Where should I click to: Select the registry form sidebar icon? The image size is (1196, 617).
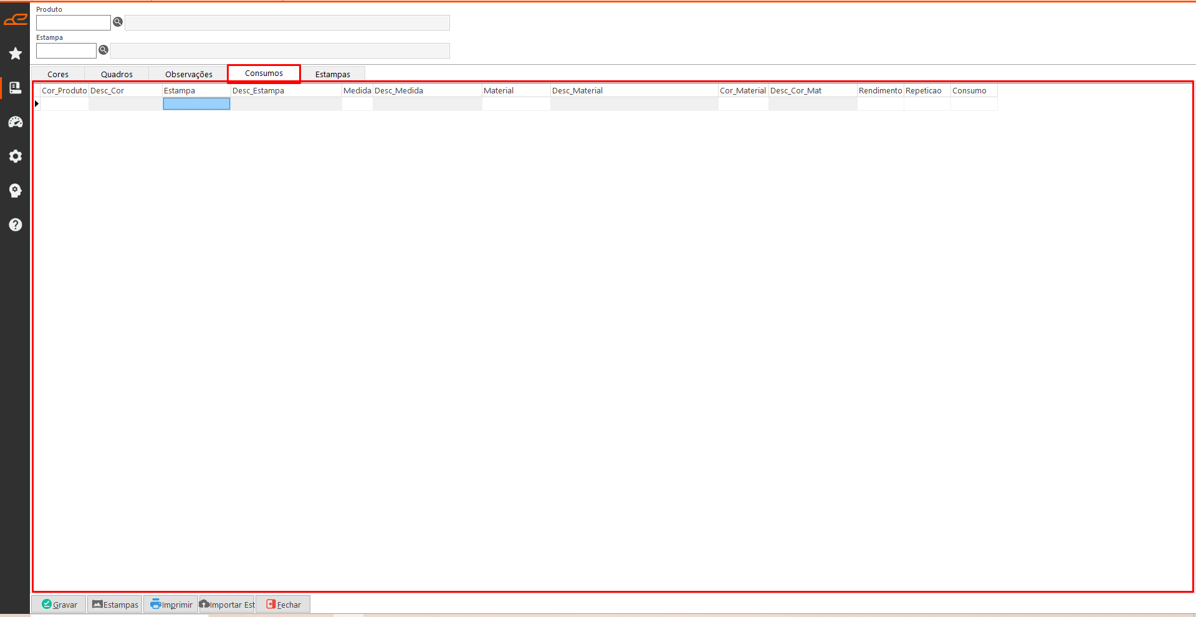tap(16, 88)
